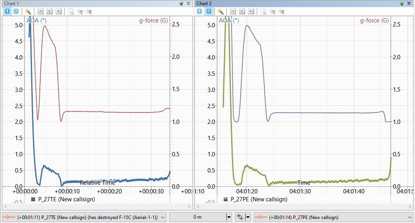Close the Chart 1 panel
The height and width of the screenshot is (223, 415).
[x=188, y=4]
